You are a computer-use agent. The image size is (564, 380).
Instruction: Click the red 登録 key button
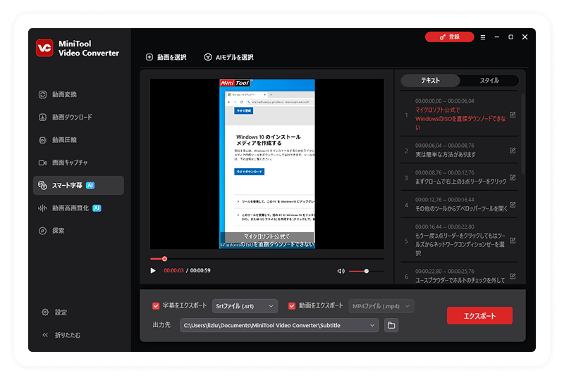pyautogui.click(x=449, y=37)
